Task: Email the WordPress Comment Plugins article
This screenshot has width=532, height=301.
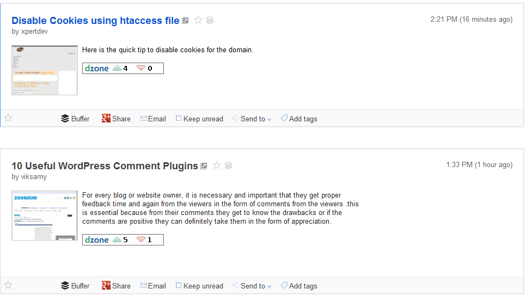Action: (153, 286)
